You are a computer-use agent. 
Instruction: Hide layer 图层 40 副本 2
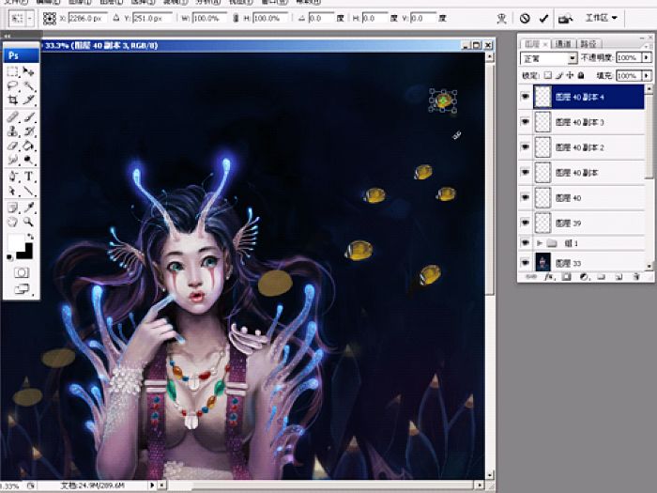click(525, 146)
